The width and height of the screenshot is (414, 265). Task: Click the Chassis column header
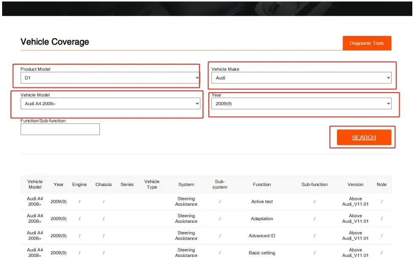pos(104,185)
